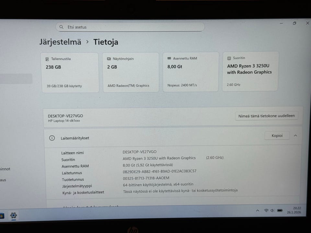Click Nimeä tämä tietokone uudelleen button
Image resolution: width=311 pixels, height=233 pixels.
click(266, 116)
